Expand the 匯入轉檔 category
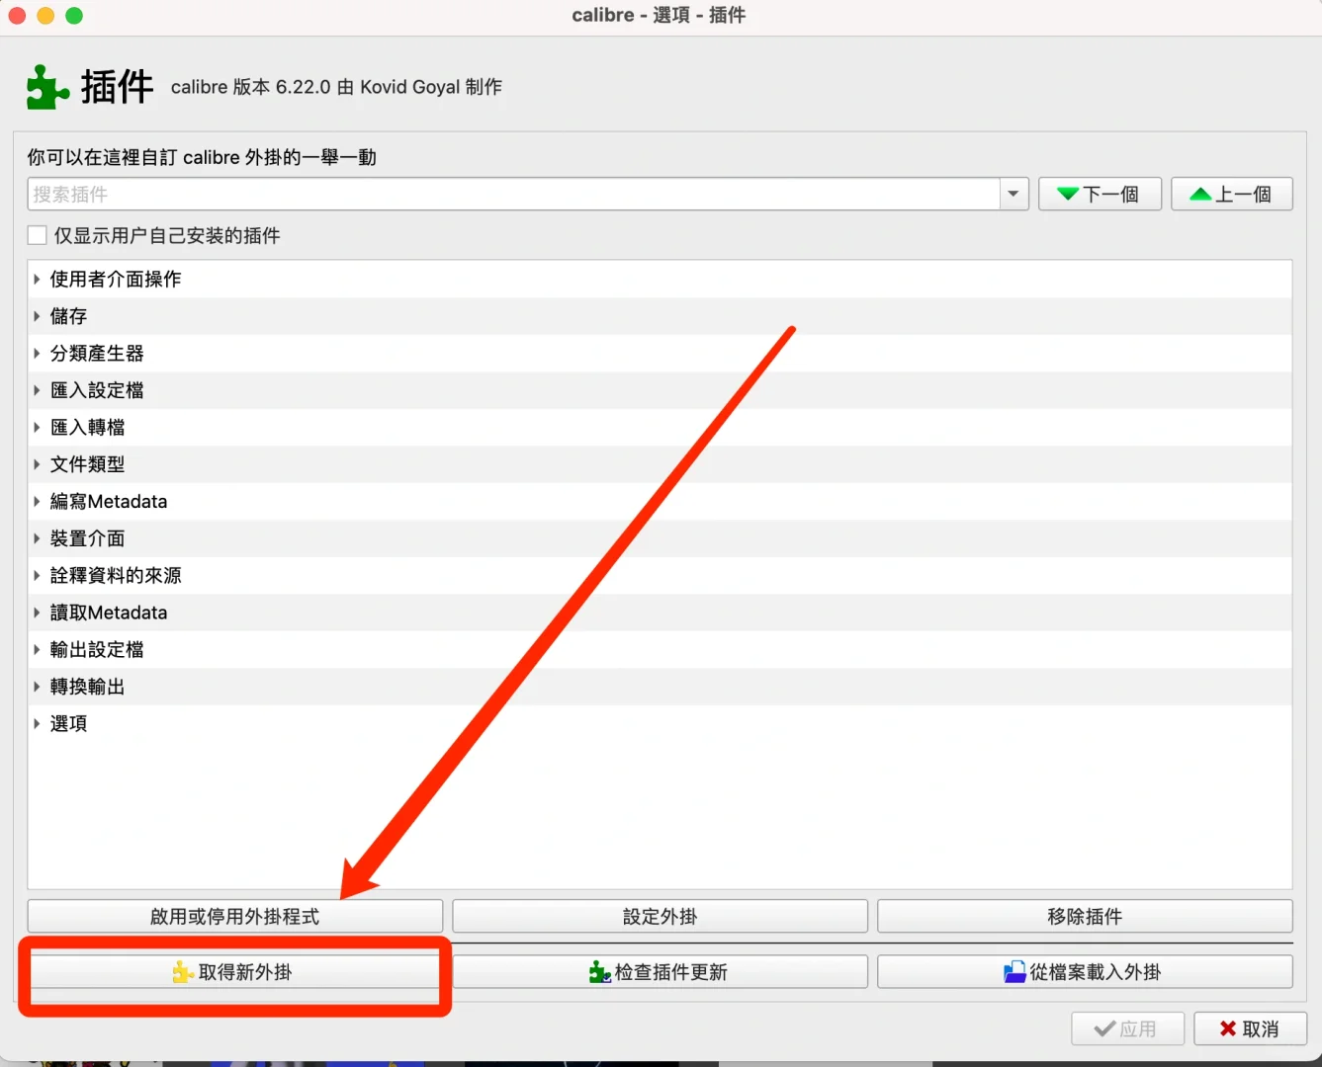This screenshot has width=1322, height=1067. click(37, 427)
